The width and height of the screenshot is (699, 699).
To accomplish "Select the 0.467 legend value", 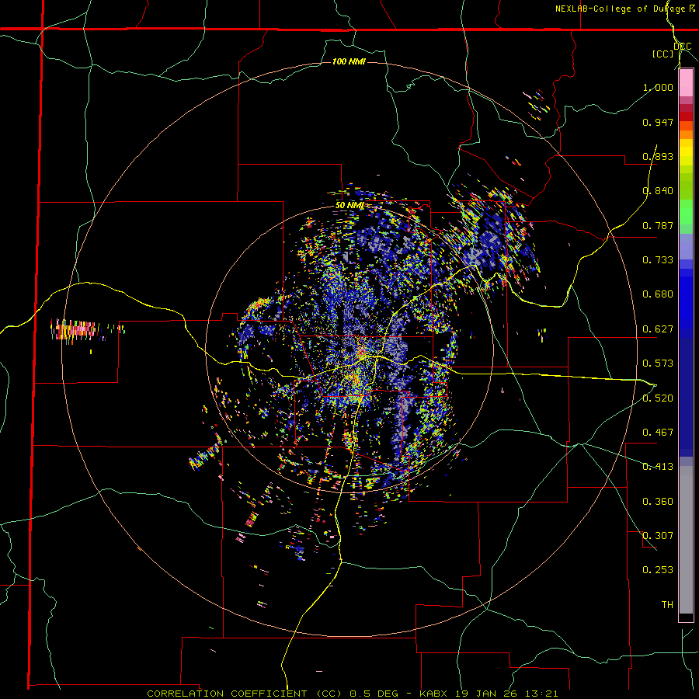I will coord(658,433).
